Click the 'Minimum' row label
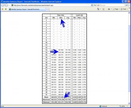Screen dimensions: 131x108 coord(46,102)
